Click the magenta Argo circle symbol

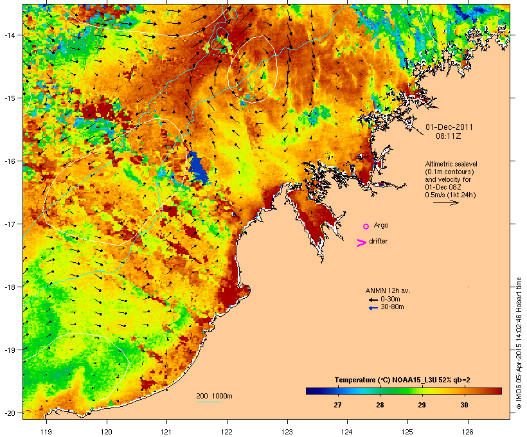click(x=366, y=226)
